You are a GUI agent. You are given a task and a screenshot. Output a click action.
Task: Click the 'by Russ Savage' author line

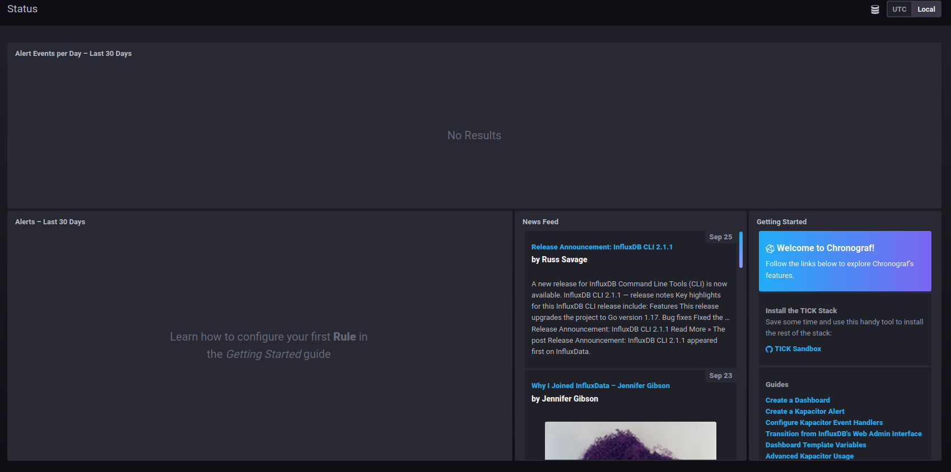pos(559,259)
